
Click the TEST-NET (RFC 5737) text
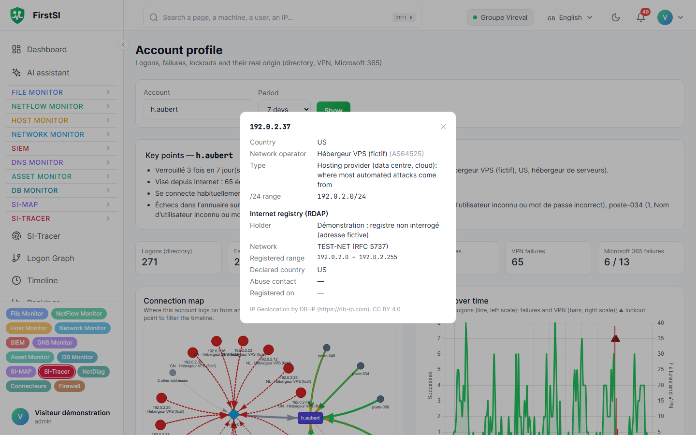click(353, 246)
